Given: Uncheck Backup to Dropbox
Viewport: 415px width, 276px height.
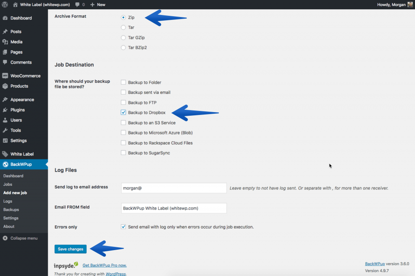Looking at the screenshot, I should coord(123,113).
